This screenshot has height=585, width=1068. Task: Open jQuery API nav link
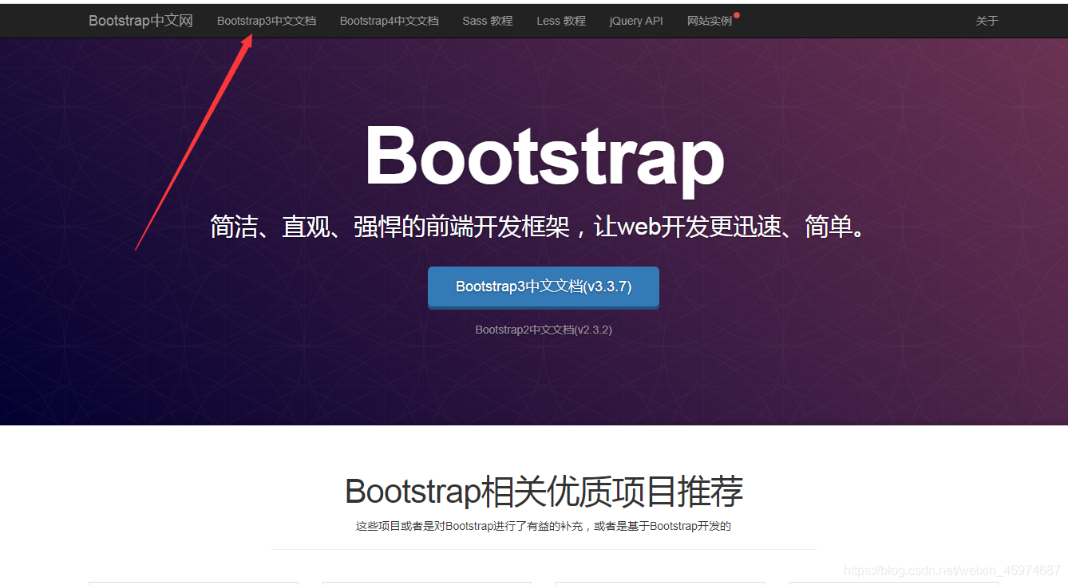point(636,21)
